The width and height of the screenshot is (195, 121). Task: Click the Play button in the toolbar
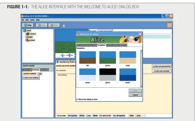click(x=28, y=25)
